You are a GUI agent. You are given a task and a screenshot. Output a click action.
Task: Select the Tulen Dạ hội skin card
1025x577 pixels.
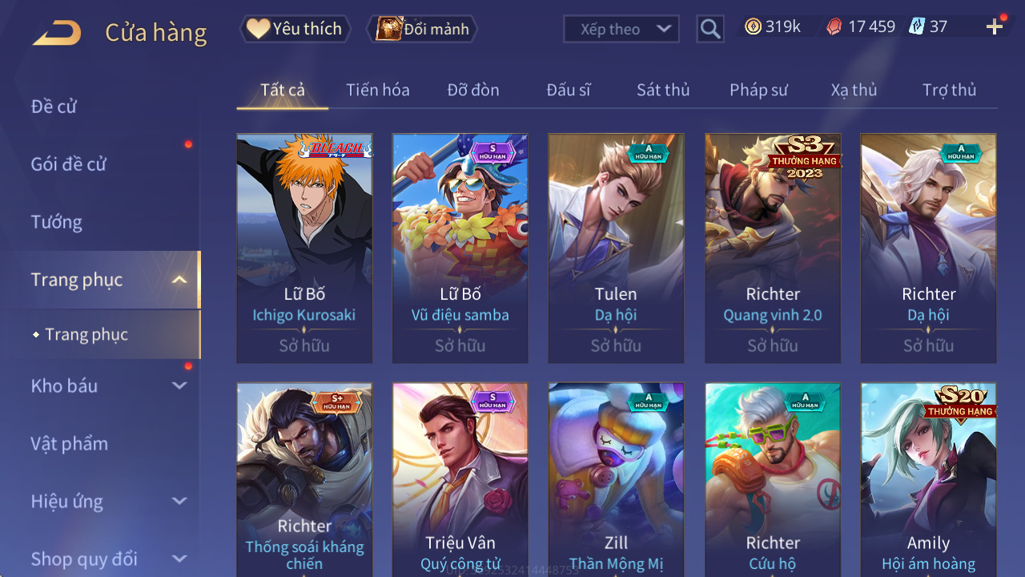[x=616, y=248]
